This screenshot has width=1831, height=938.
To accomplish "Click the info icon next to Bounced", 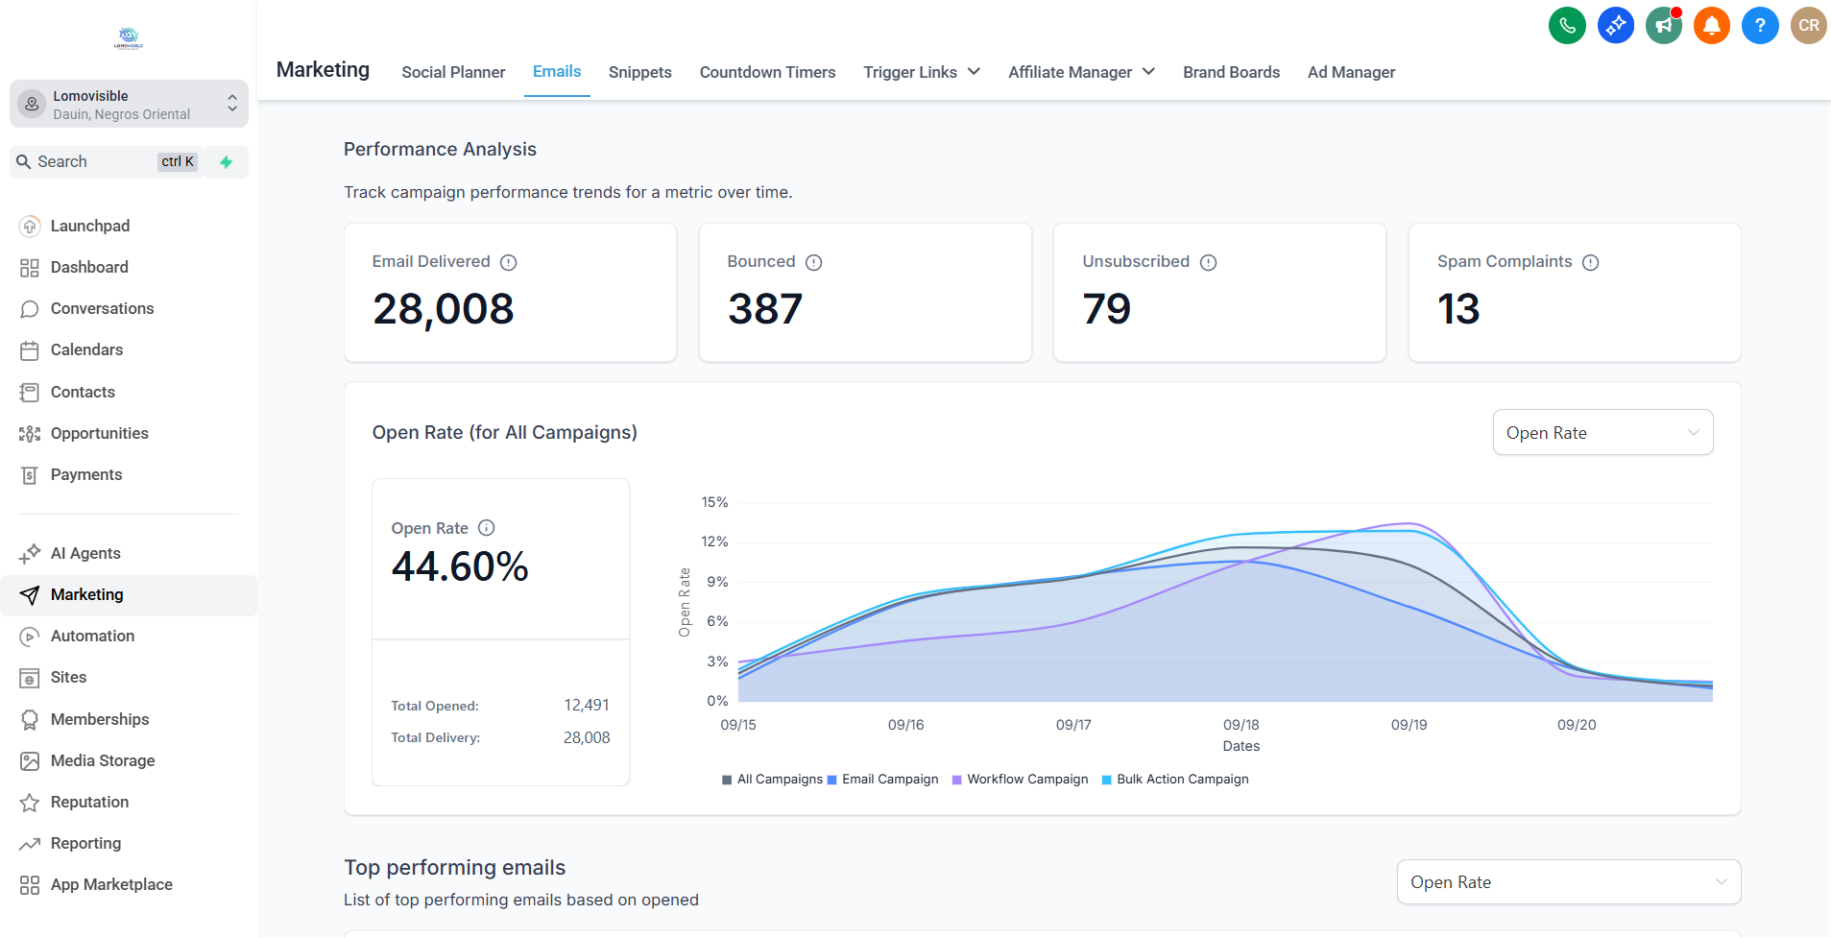I will (x=813, y=262).
